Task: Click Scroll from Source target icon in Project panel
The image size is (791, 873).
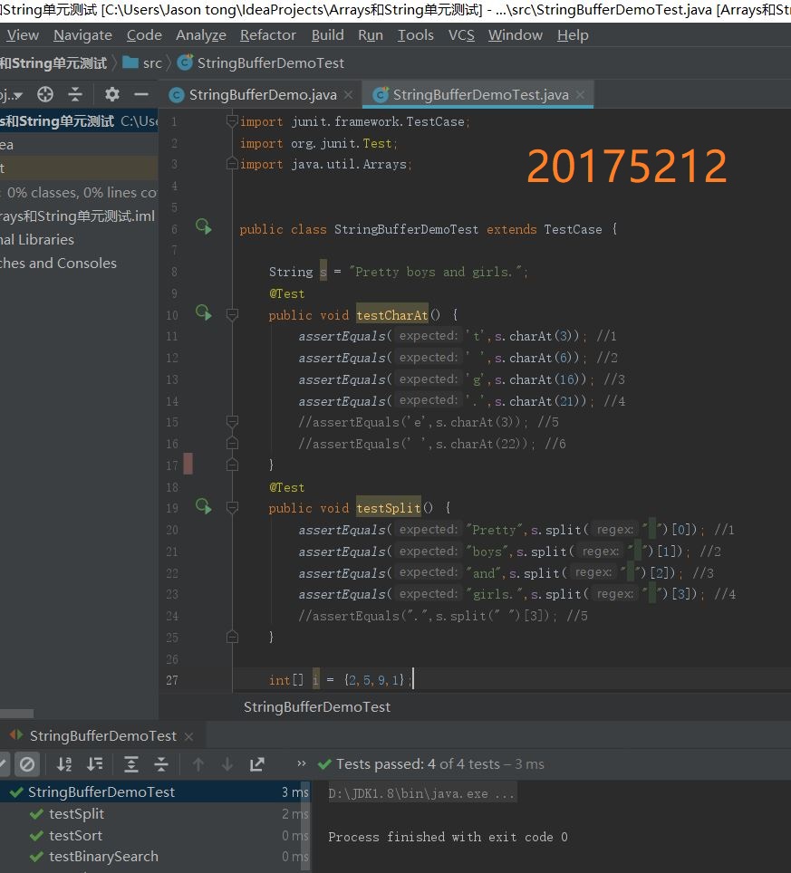Action: point(45,95)
